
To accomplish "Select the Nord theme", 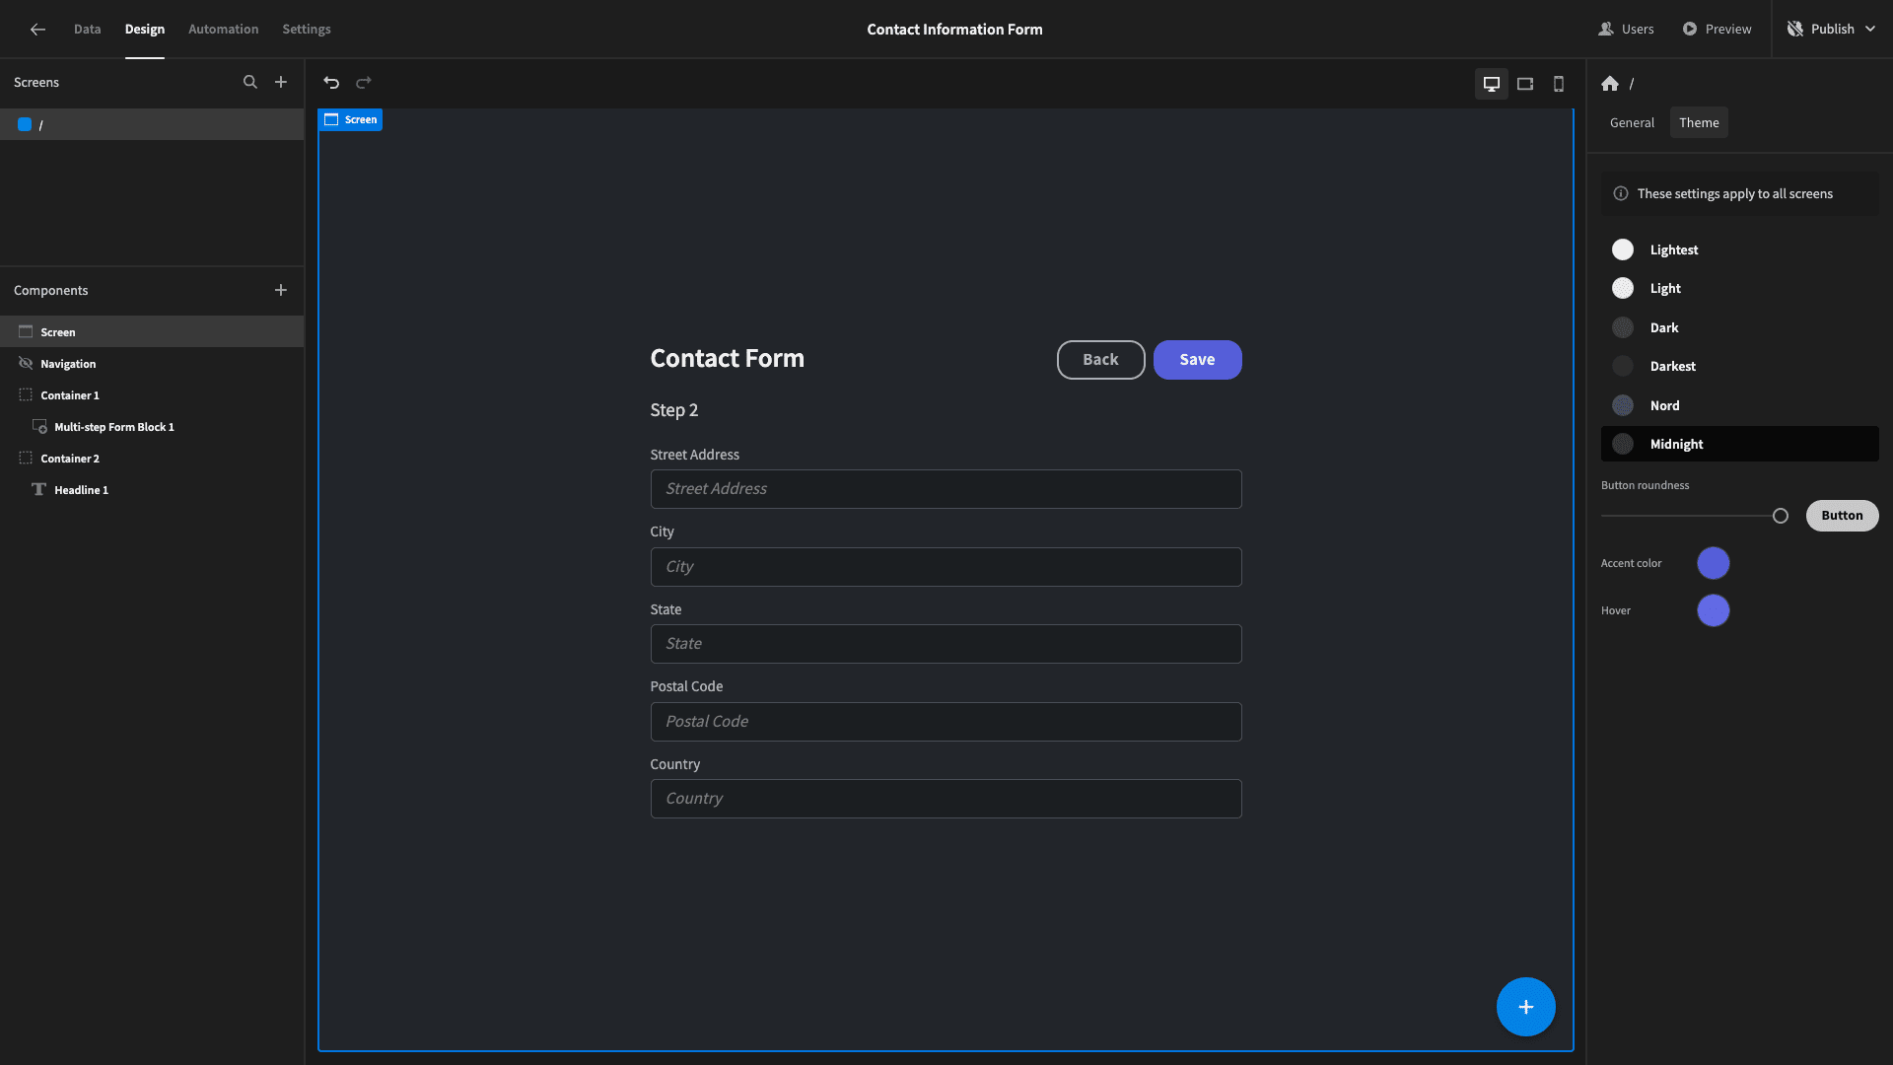I will click(x=1740, y=405).
